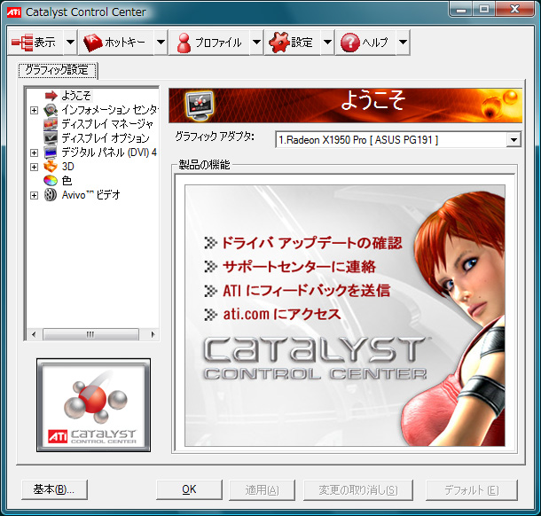Click the デフォルト(E) button
The image size is (541, 516).
pos(471,489)
